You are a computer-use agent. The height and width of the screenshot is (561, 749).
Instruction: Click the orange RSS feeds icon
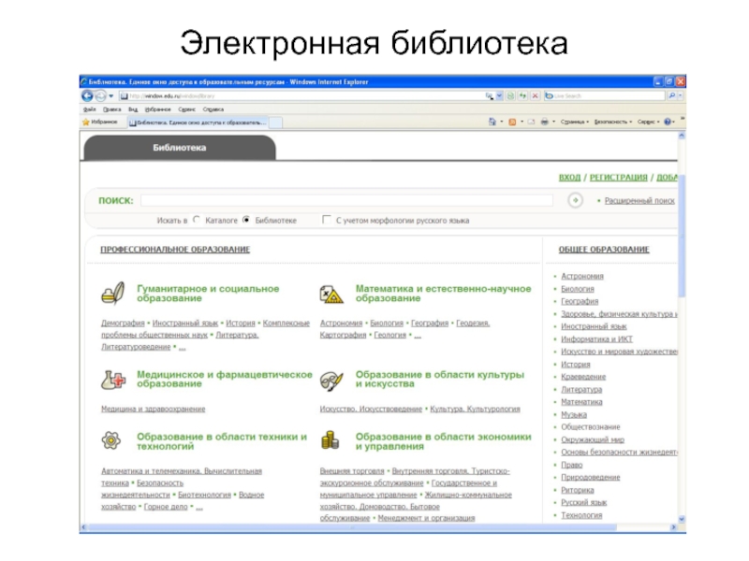pyautogui.click(x=512, y=122)
